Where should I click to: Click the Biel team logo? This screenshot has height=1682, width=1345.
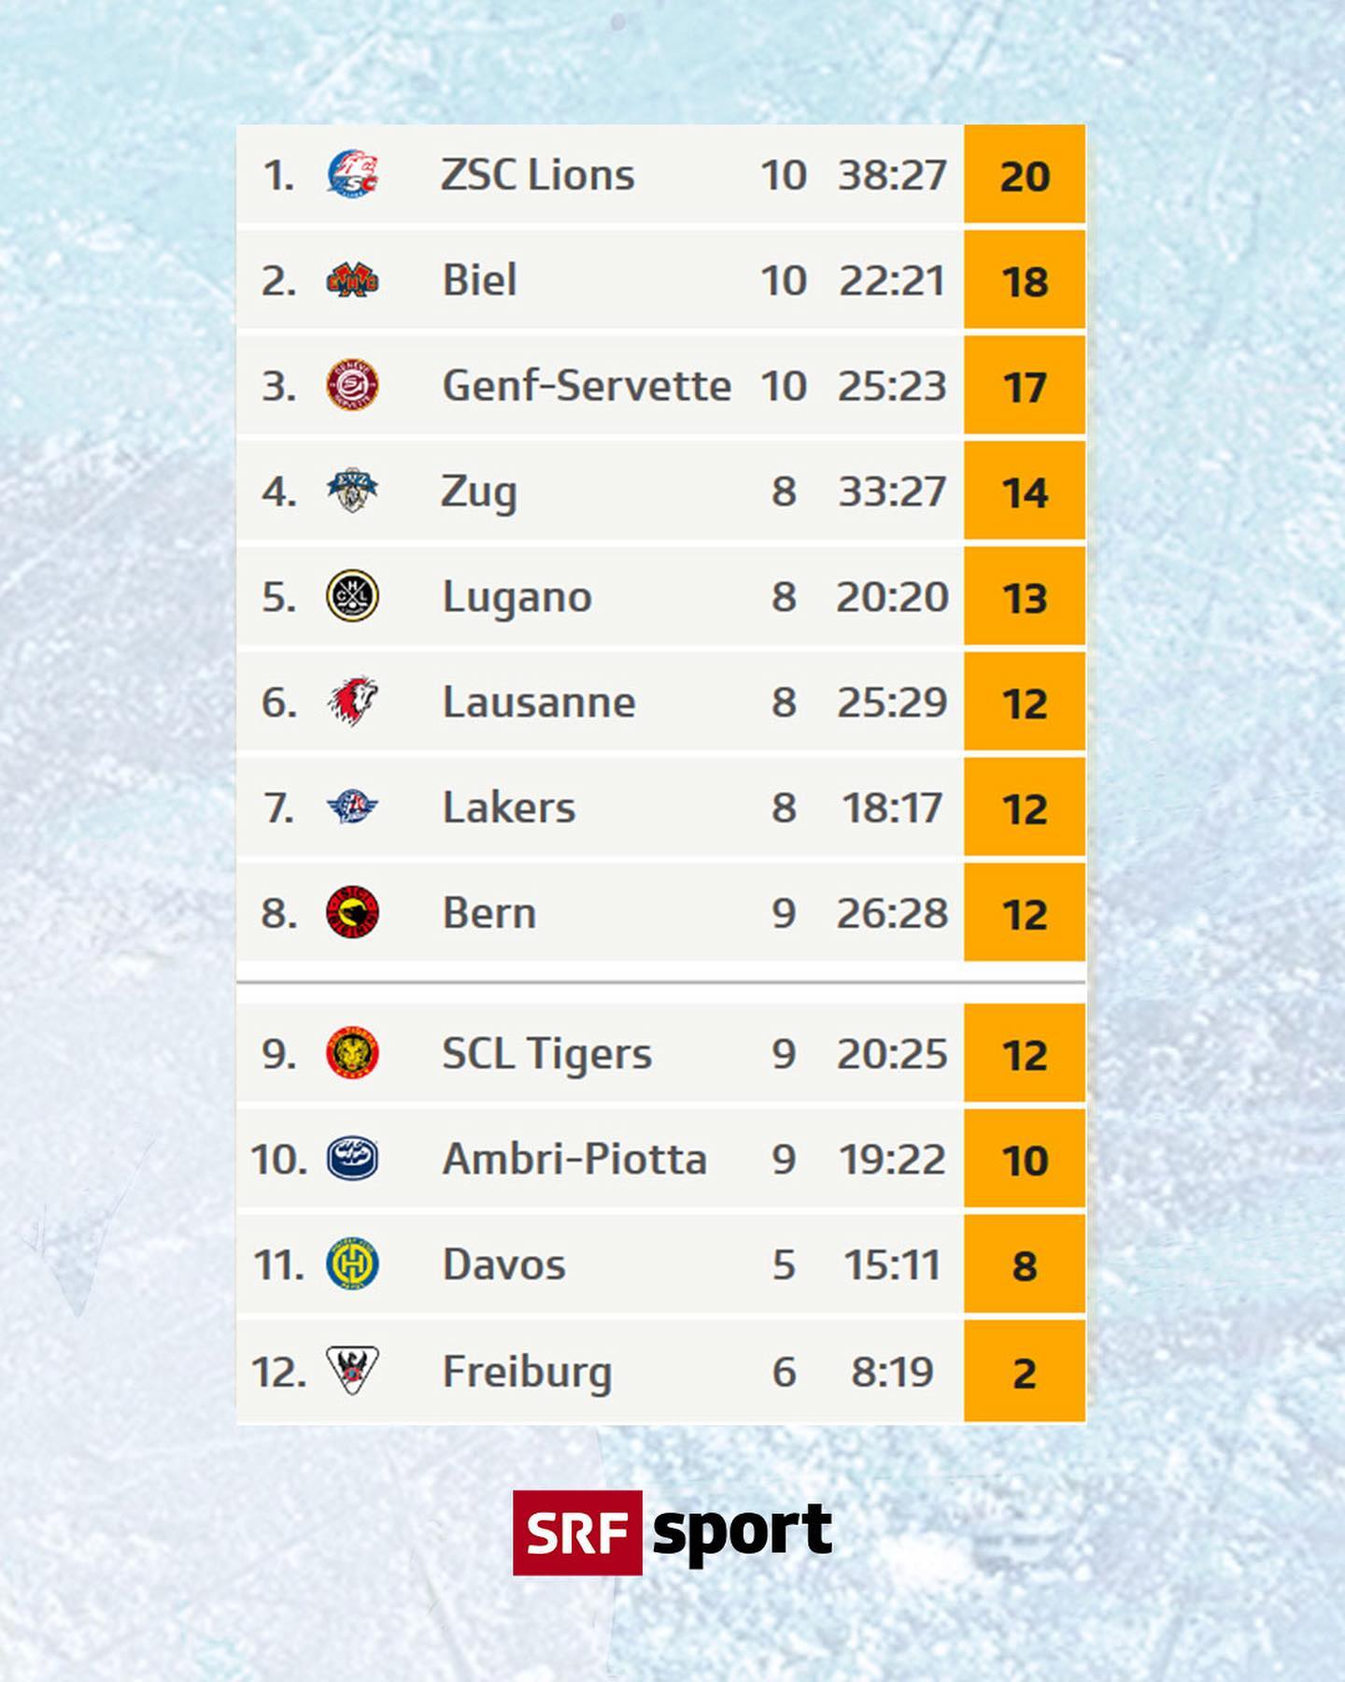click(x=352, y=279)
